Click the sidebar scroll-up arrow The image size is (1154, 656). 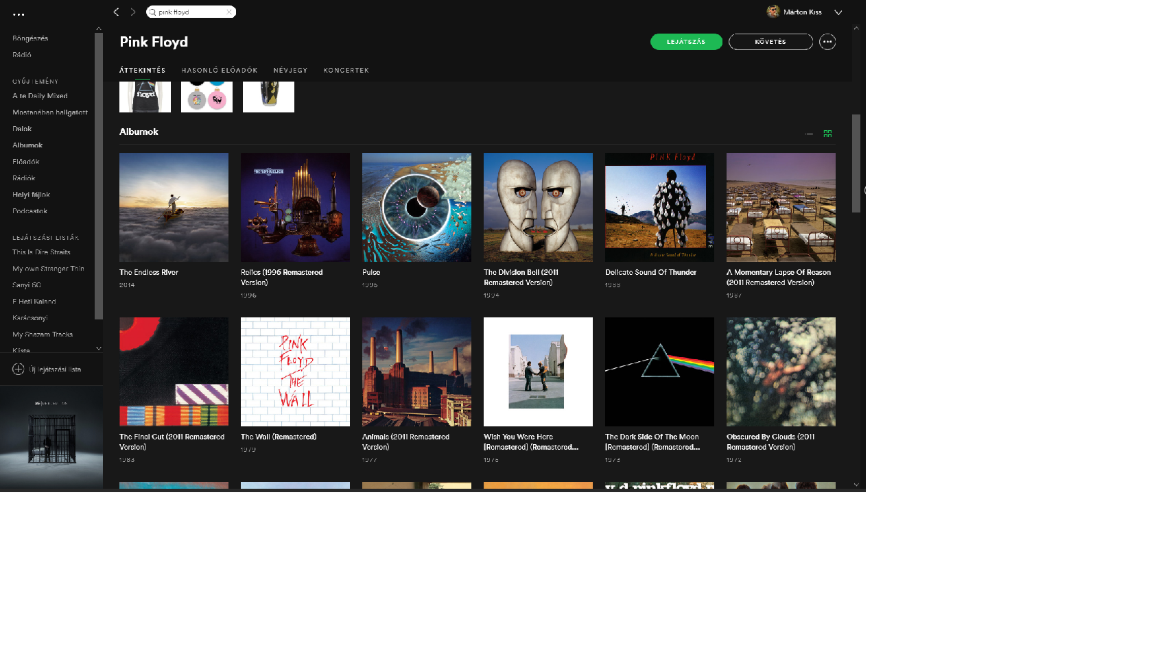tap(99, 29)
